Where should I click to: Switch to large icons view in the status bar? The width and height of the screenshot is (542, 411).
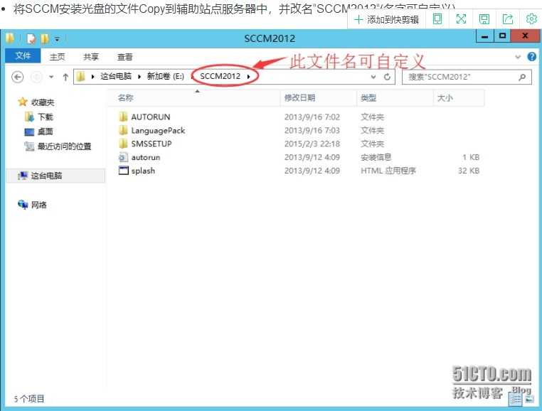529,400
